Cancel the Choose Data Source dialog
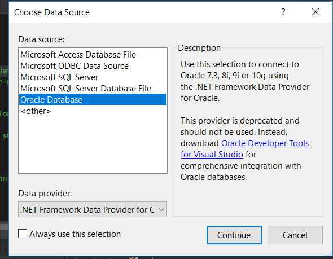This screenshot has width=333, height=259. (x=295, y=235)
